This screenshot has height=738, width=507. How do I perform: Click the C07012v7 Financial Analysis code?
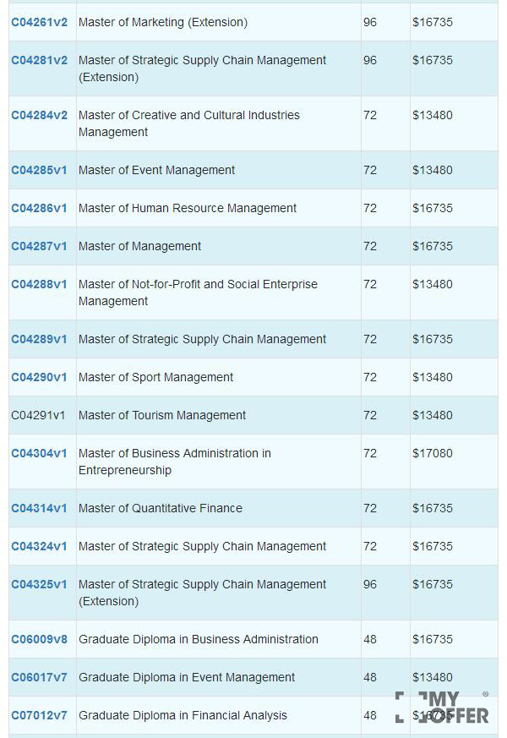click(39, 715)
